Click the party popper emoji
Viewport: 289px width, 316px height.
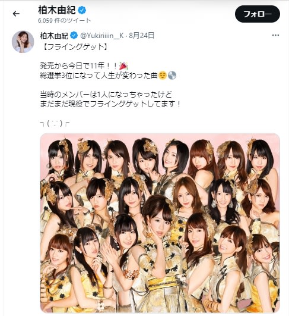coord(123,65)
